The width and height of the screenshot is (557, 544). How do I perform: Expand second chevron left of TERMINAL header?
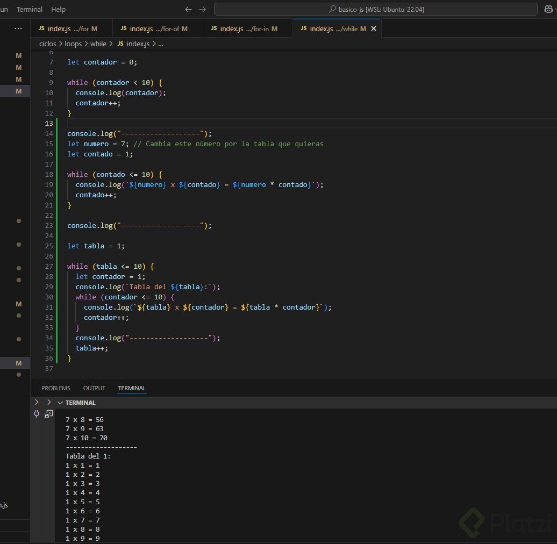(48, 402)
